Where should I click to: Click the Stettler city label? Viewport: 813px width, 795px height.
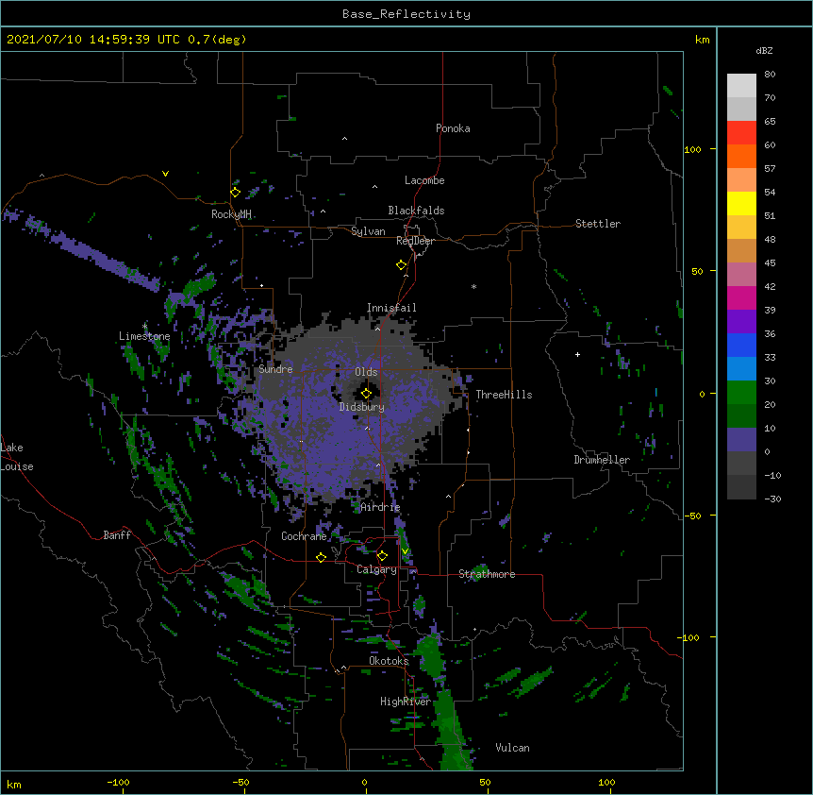coord(598,224)
